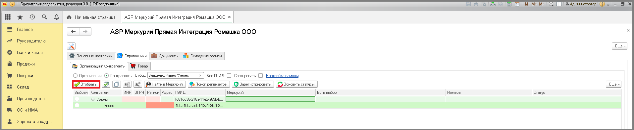Tick the checkbox in first Анонс row
This screenshot has height=130, width=634.
pos(77,99)
